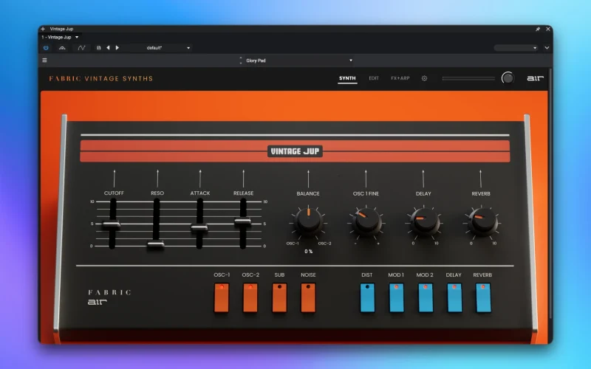This screenshot has height=369, width=591.
Task: Open the Glory Pad patch dropdown
Action: point(298,61)
